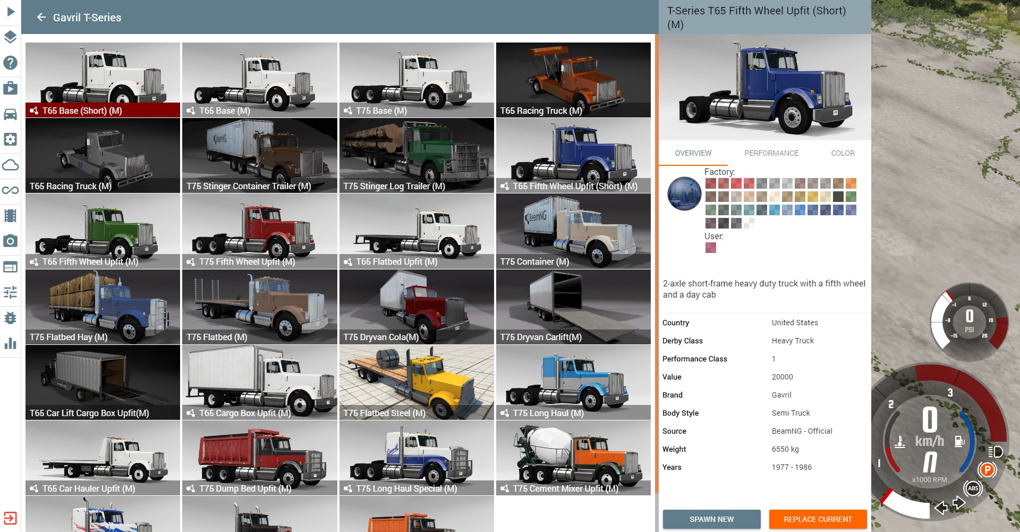The height and width of the screenshot is (532, 1020).
Task: Click the play icon in the sidebar
Action: tap(10, 11)
